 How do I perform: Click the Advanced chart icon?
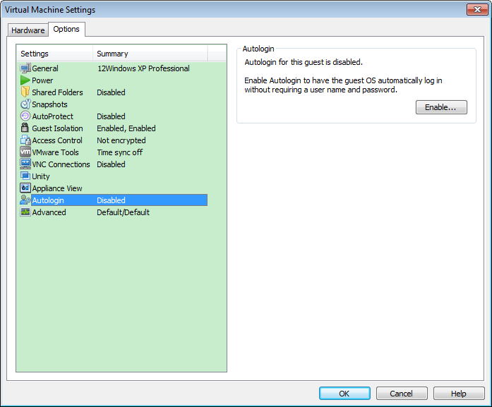pyautogui.click(x=25, y=212)
